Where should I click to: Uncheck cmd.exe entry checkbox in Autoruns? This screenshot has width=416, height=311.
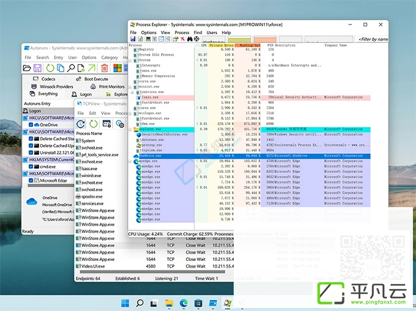[31, 166]
